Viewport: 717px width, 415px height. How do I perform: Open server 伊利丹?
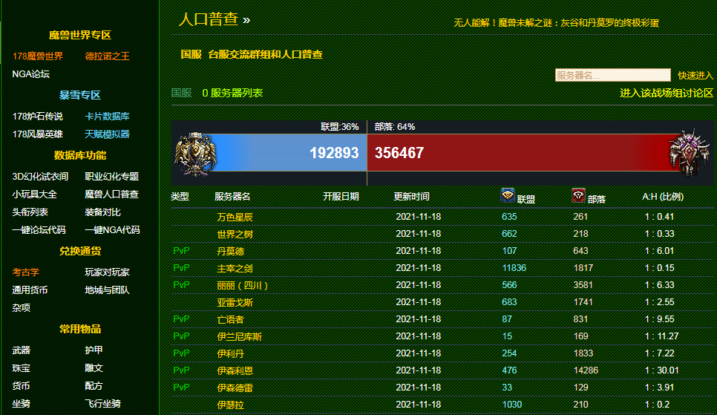pos(230,353)
